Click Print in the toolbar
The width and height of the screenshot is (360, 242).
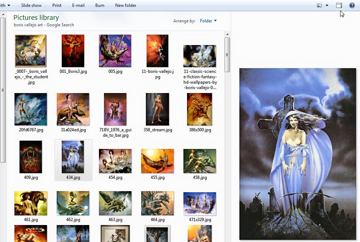57,5
